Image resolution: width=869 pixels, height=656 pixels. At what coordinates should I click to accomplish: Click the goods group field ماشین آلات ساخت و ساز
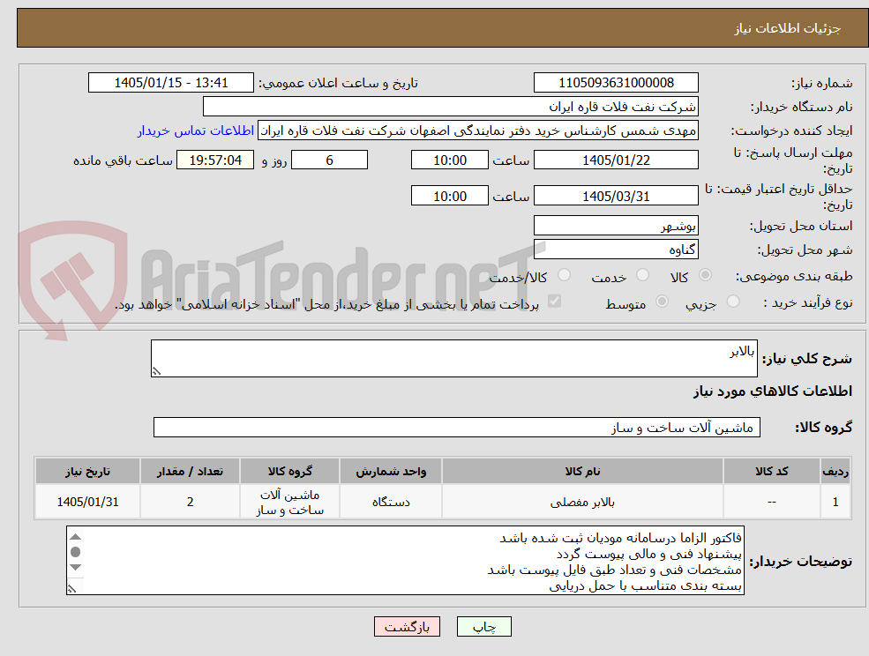click(457, 428)
